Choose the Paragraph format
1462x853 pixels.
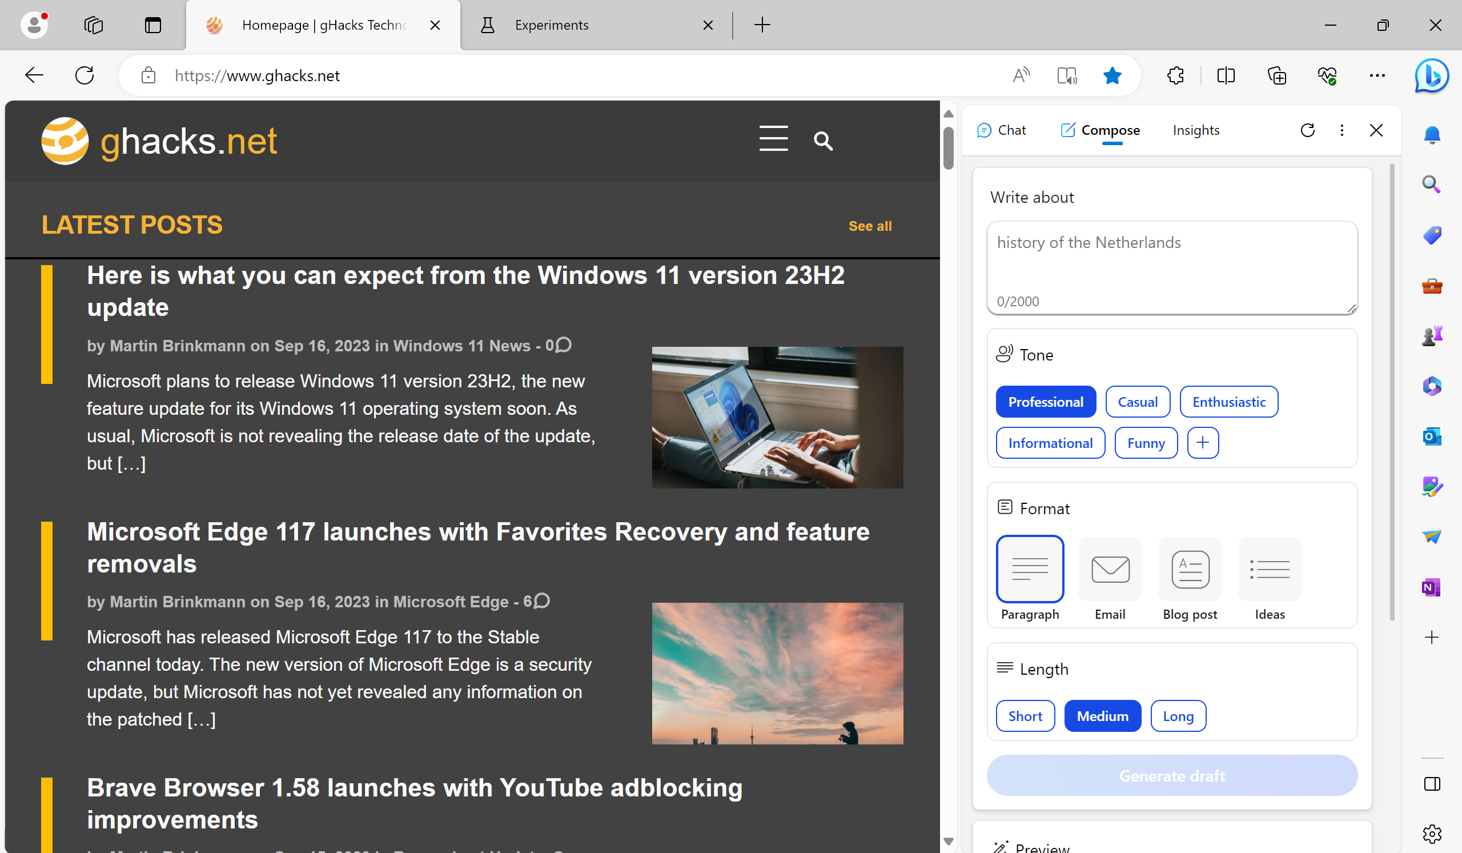tap(1030, 578)
